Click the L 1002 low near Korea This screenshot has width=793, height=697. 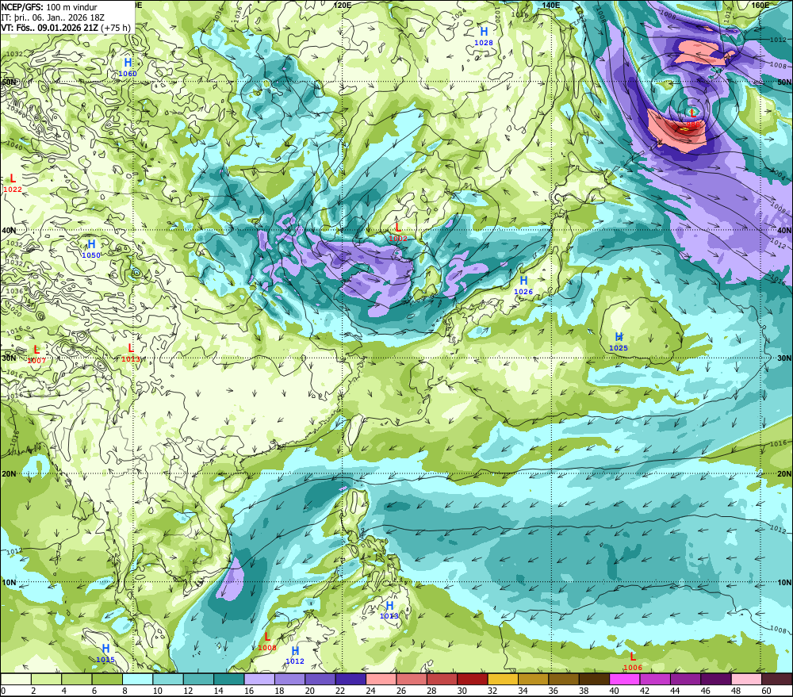click(398, 232)
